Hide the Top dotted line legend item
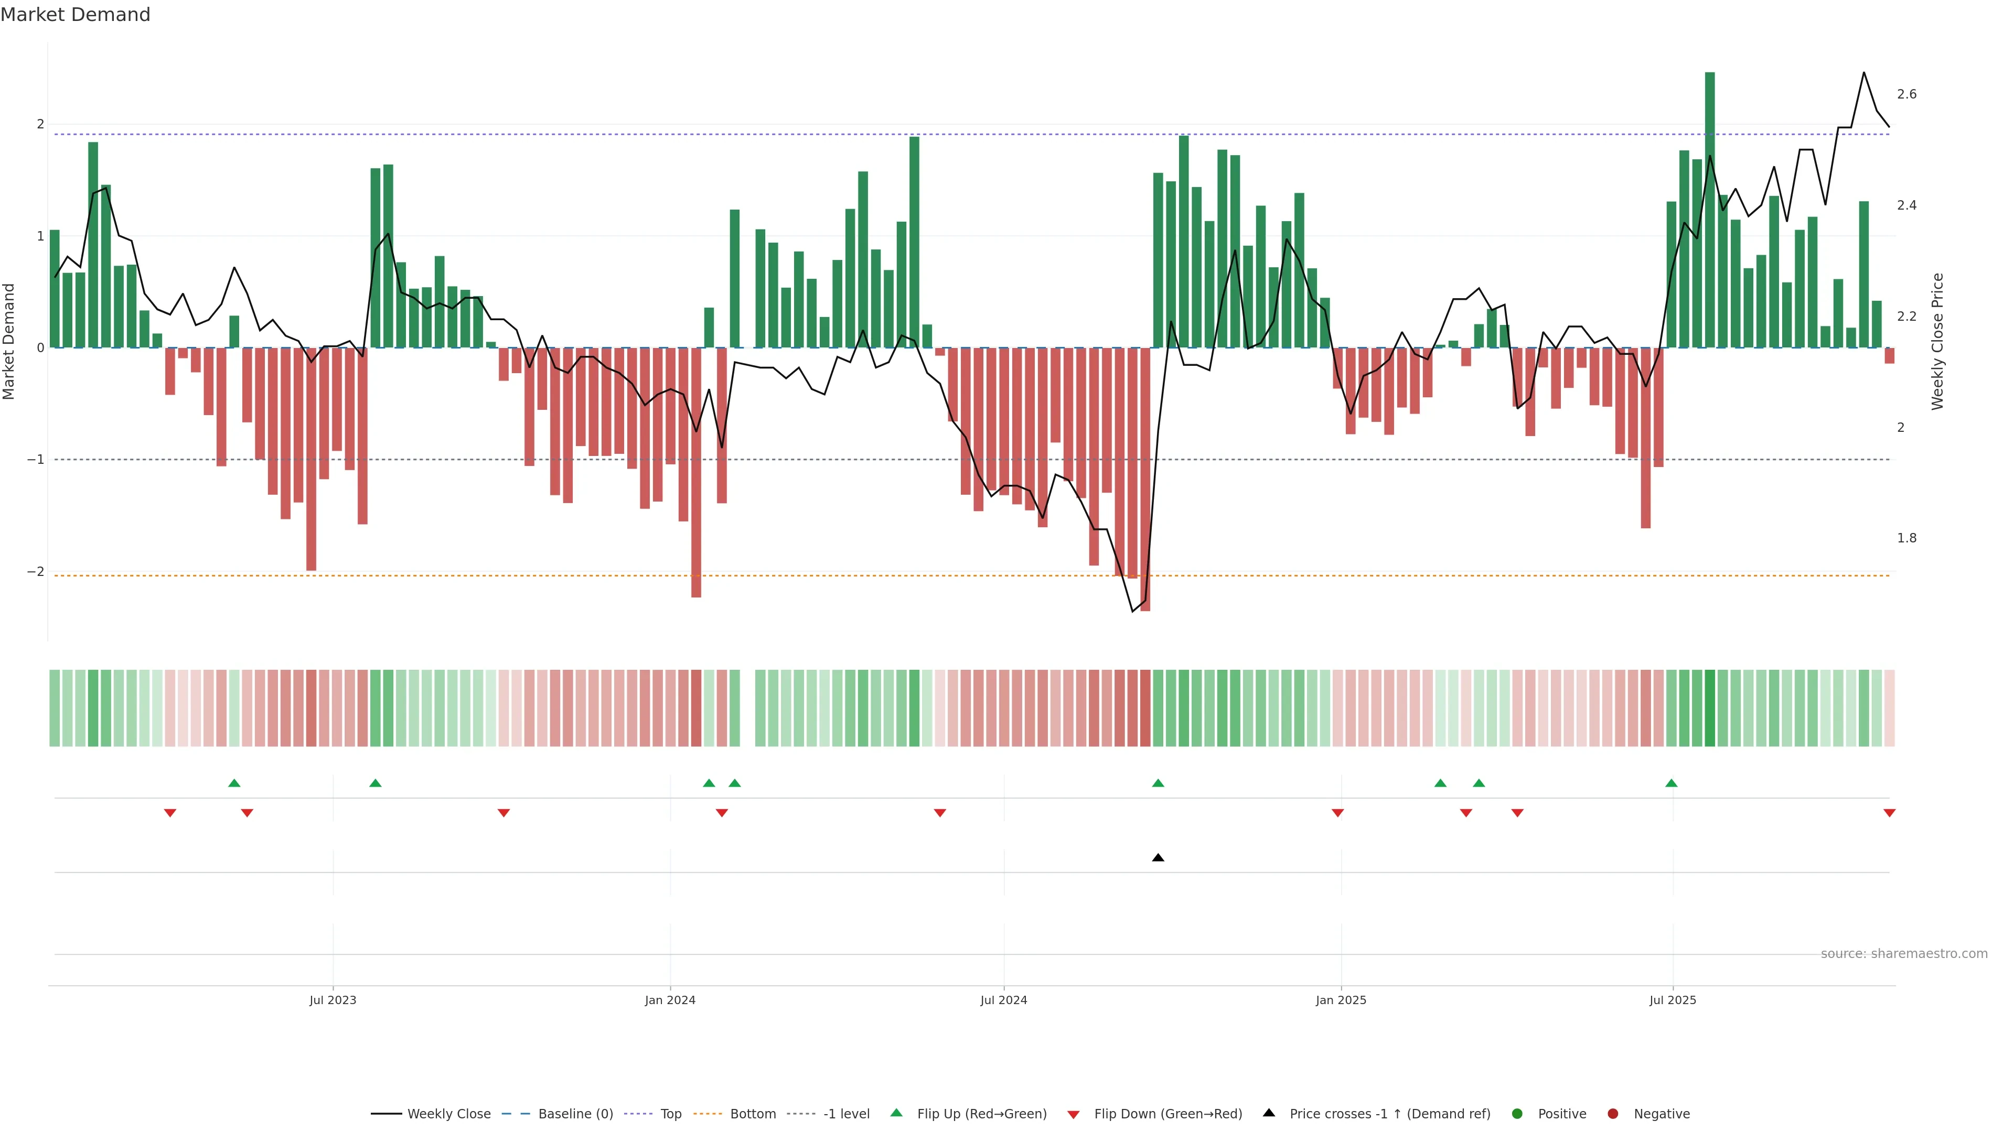 coord(670,1114)
